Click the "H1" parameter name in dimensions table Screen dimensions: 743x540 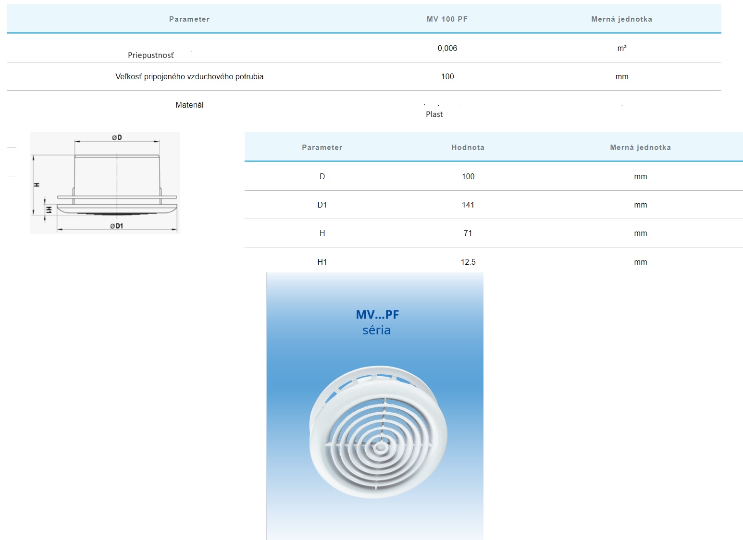[x=322, y=262]
